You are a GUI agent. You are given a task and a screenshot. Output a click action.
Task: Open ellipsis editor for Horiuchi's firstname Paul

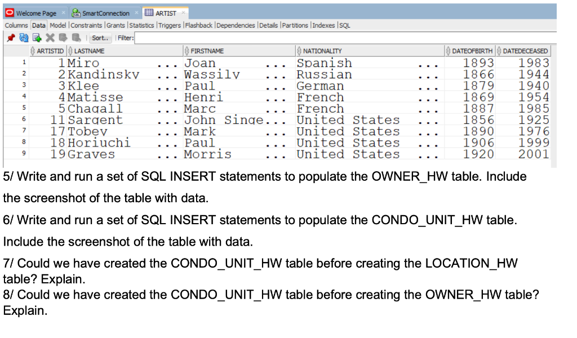[276, 146]
